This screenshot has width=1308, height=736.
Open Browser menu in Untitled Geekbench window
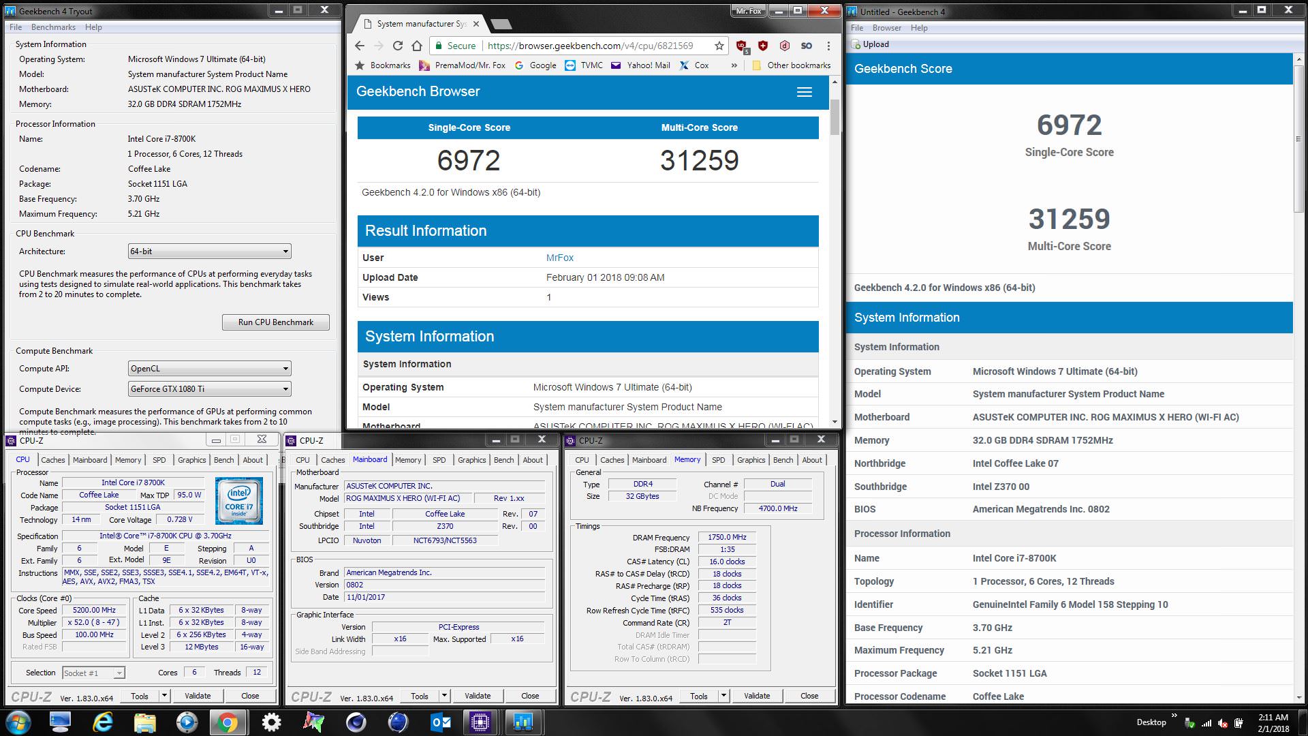tap(886, 28)
